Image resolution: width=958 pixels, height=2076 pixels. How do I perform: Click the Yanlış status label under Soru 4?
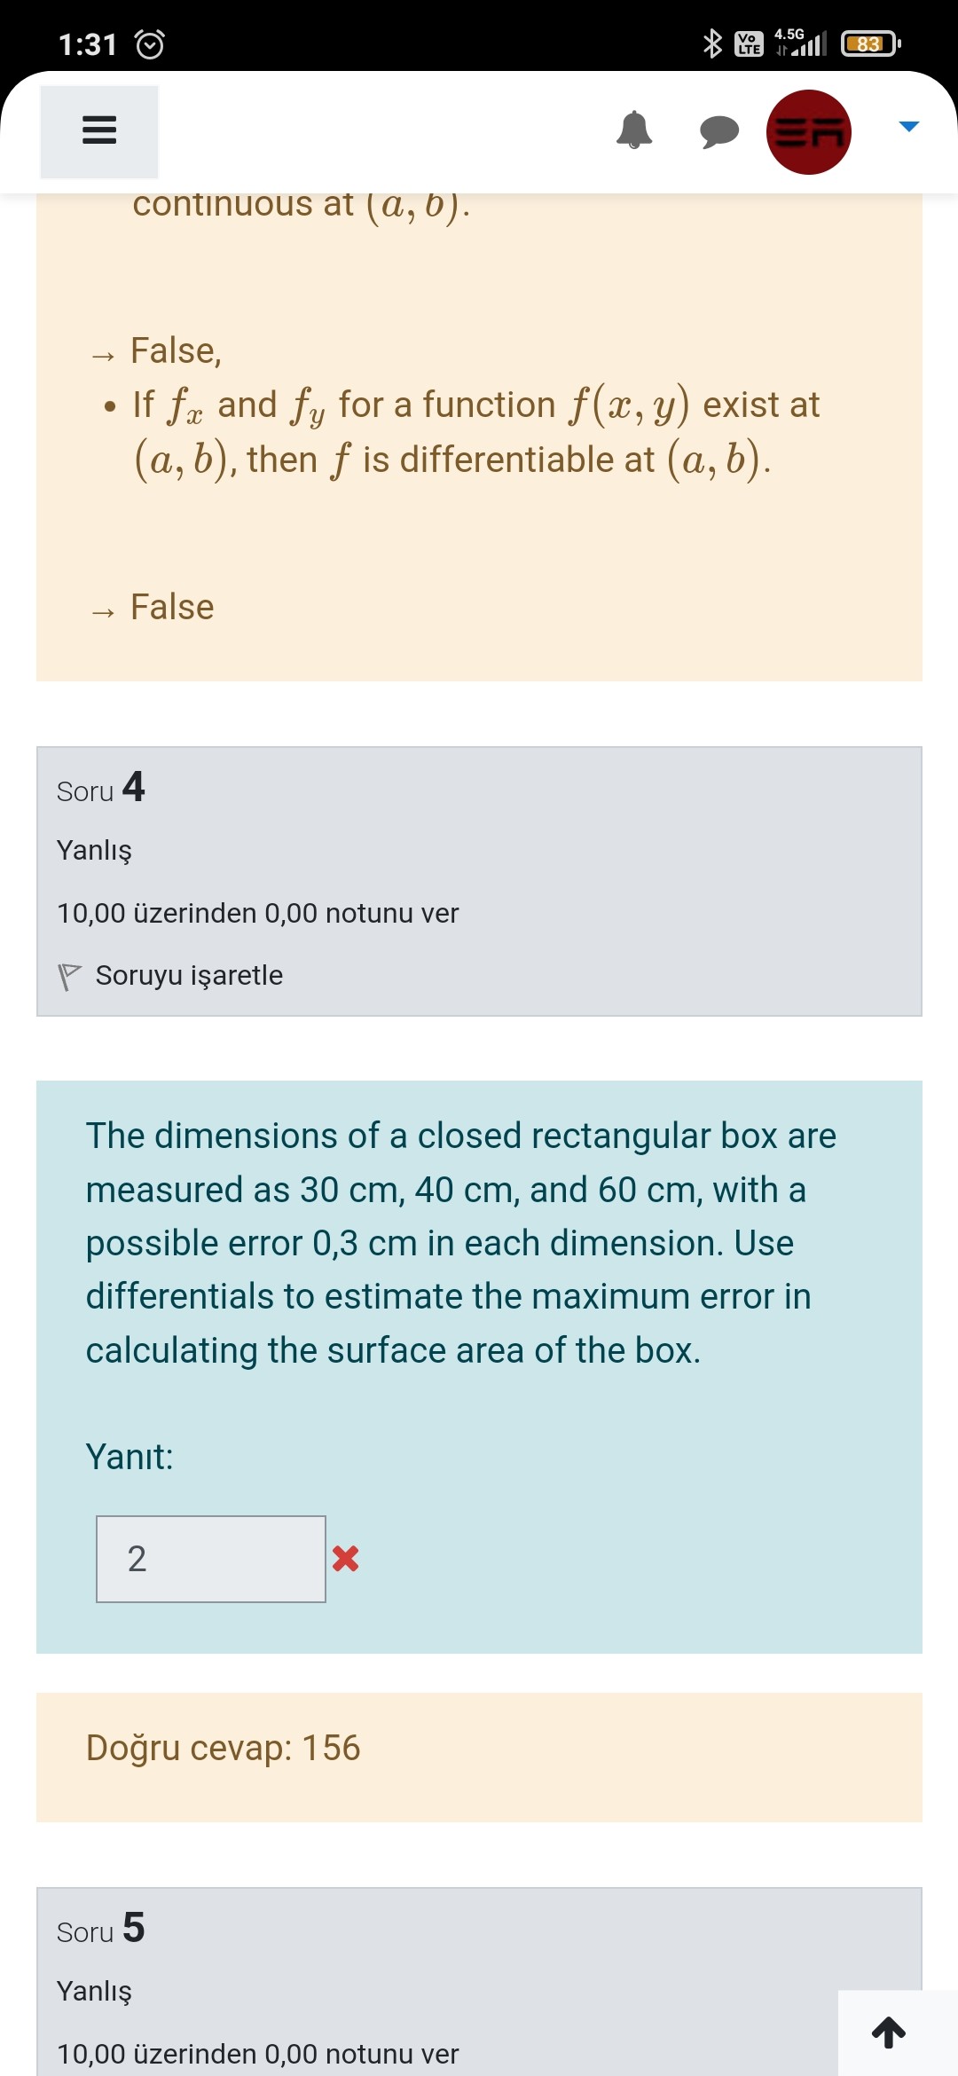pos(95,850)
